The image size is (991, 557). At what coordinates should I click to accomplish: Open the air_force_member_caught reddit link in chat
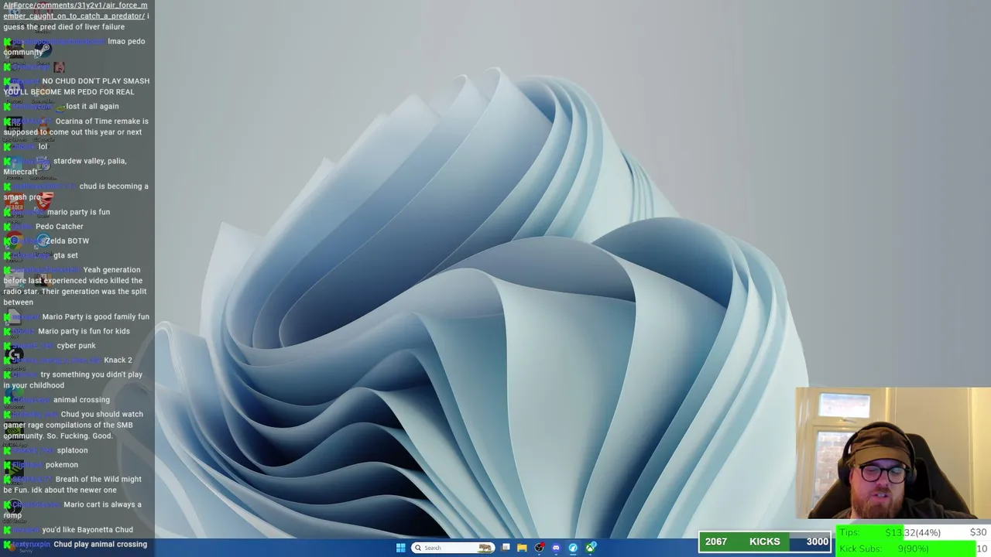click(75, 11)
